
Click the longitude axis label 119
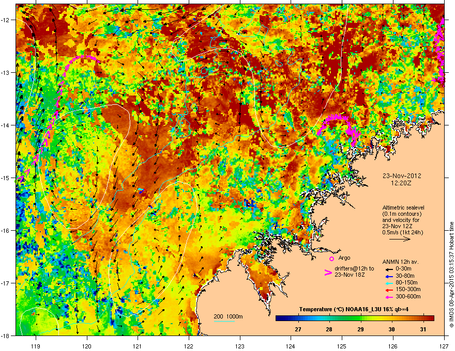pos(36,346)
